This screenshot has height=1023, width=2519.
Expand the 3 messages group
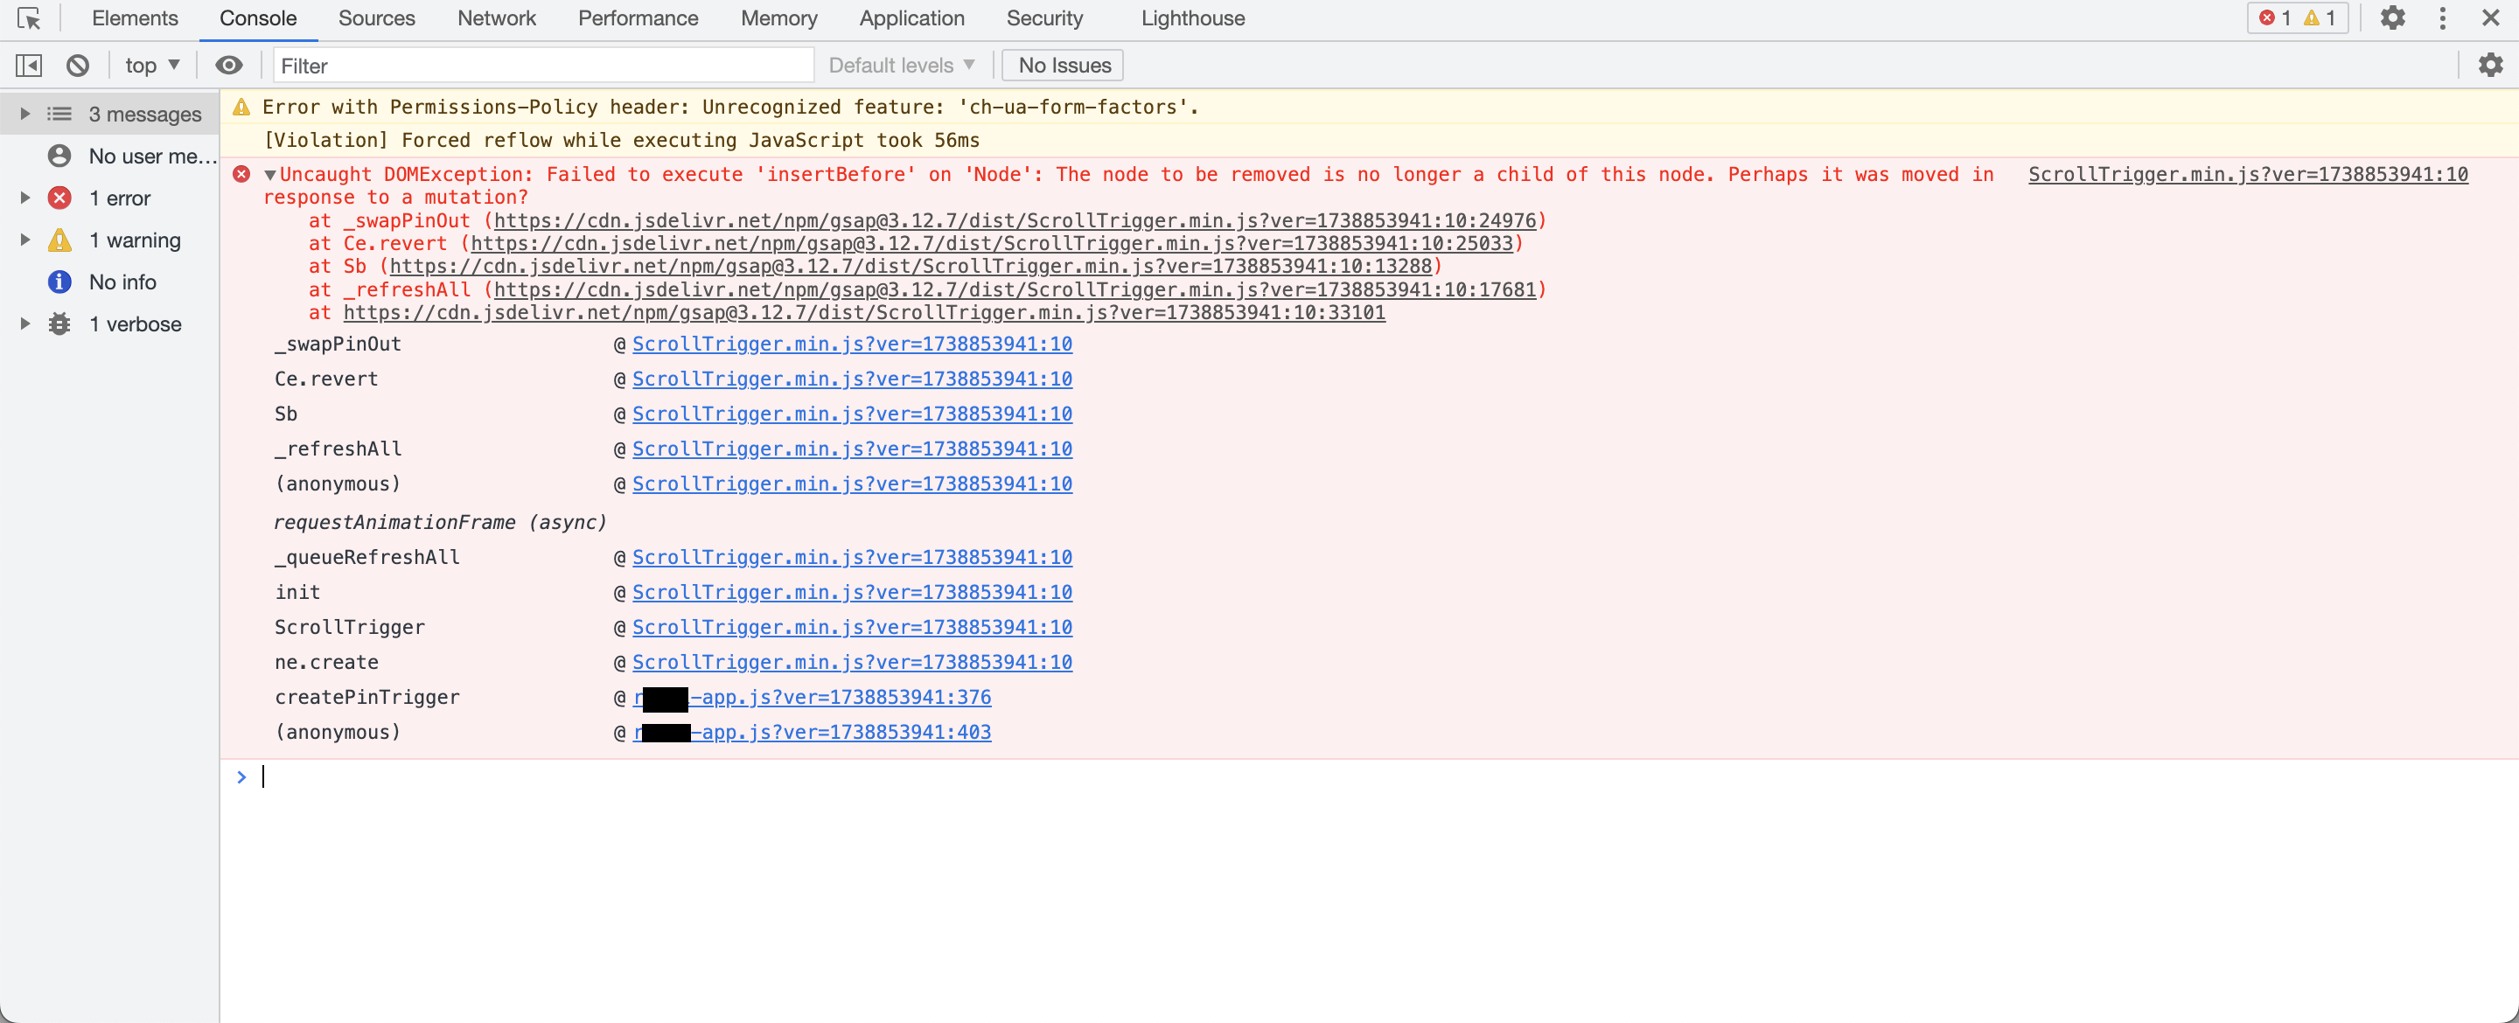pyautogui.click(x=25, y=115)
